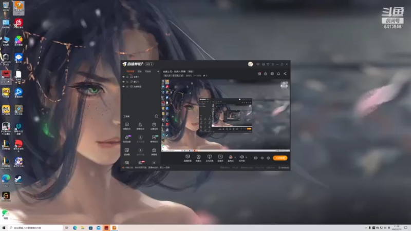Switch to the second scene tab

click(140, 71)
